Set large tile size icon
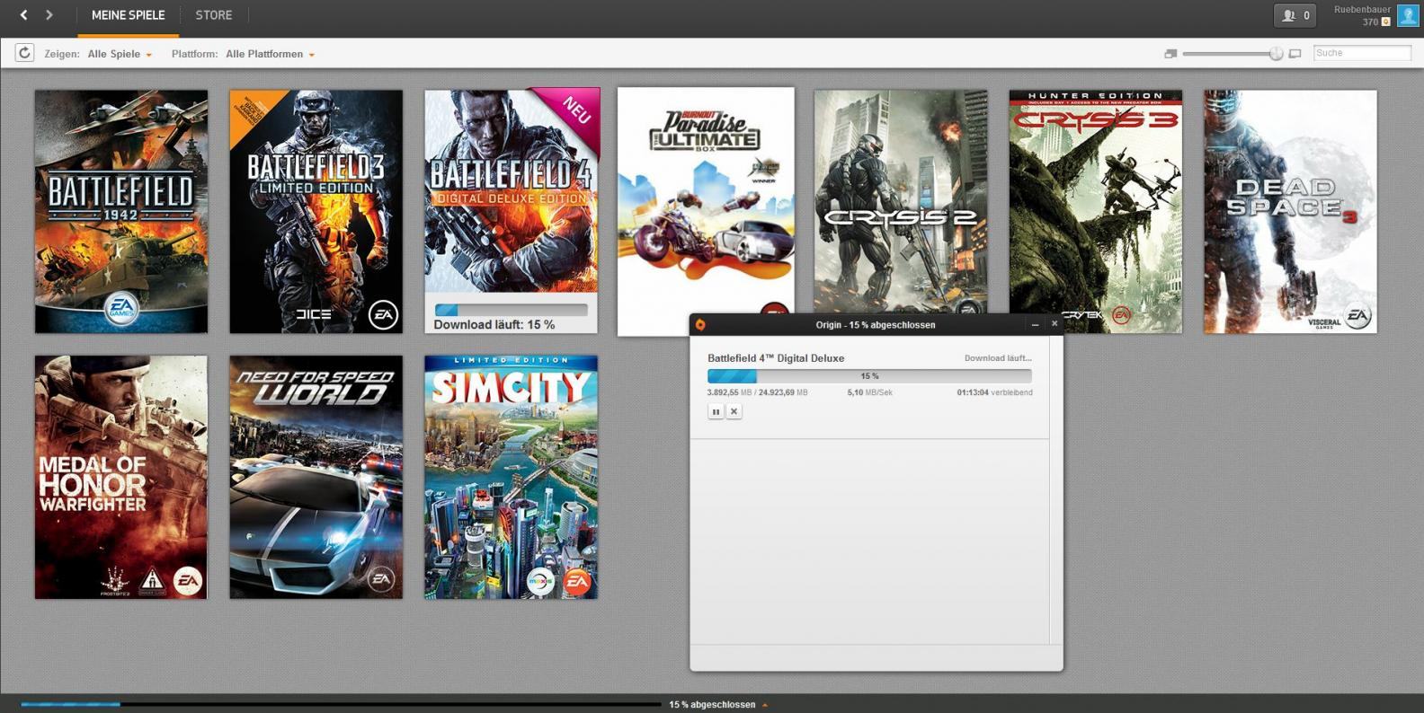The image size is (1424, 713). (x=1295, y=54)
